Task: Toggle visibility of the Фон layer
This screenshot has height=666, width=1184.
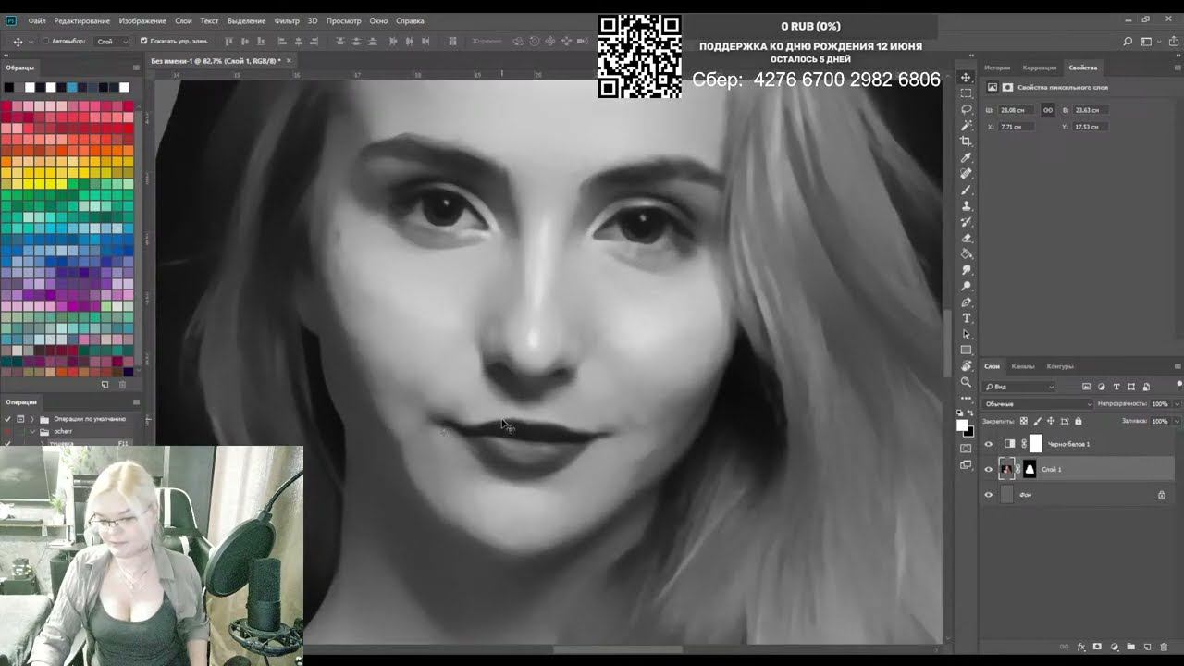Action: pyautogui.click(x=988, y=495)
